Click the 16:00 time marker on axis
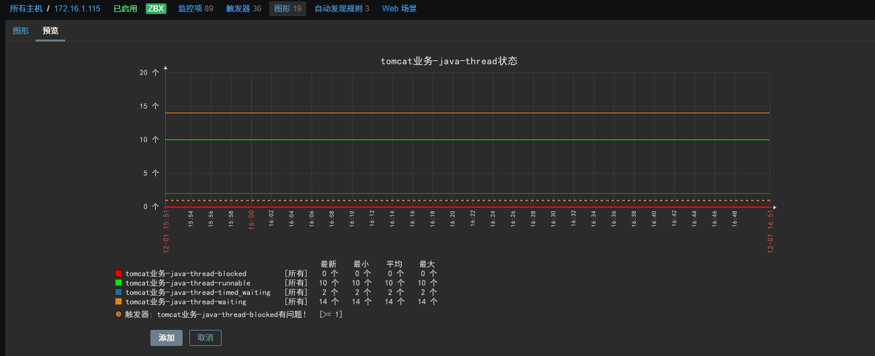The height and width of the screenshot is (356, 875). tap(251, 220)
